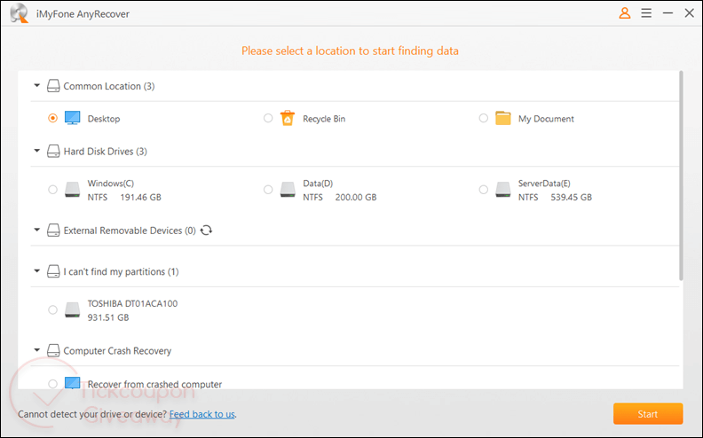Click the partitions section header icon
Image resolution: width=703 pixels, height=438 pixels.
click(53, 271)
